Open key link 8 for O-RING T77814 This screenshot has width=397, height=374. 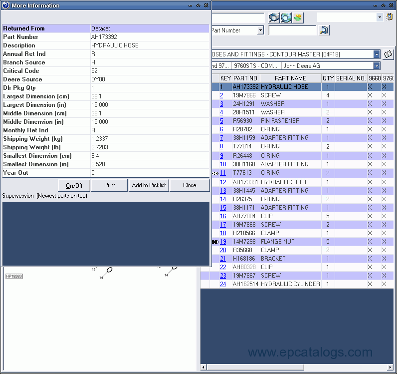coord(221,146)
